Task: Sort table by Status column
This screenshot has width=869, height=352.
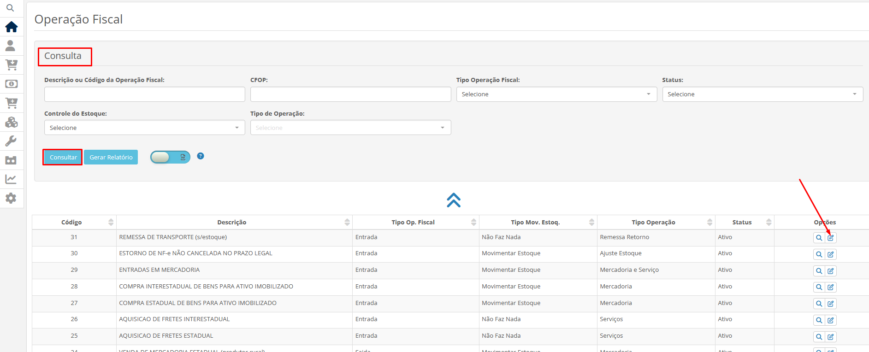Action: (745, 222)
